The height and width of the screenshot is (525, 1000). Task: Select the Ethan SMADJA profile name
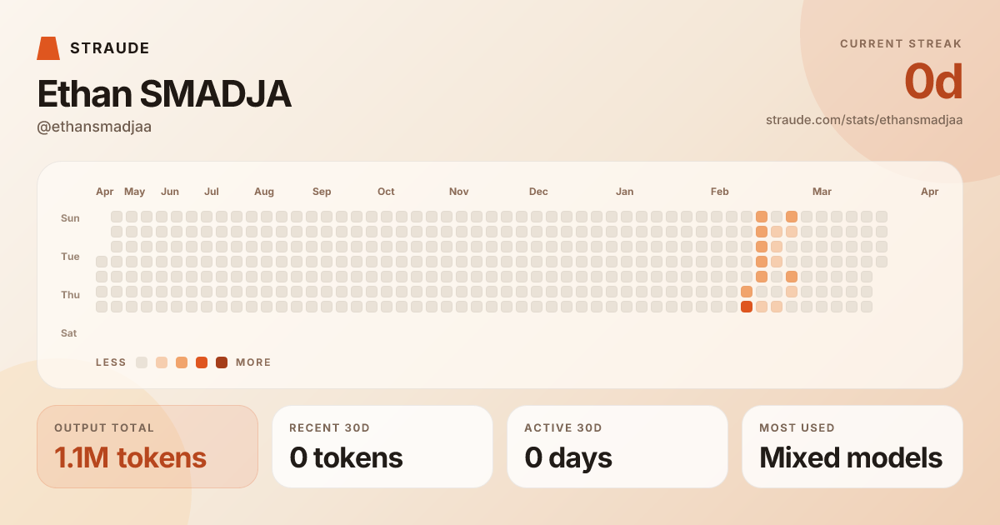pos(164,95)
